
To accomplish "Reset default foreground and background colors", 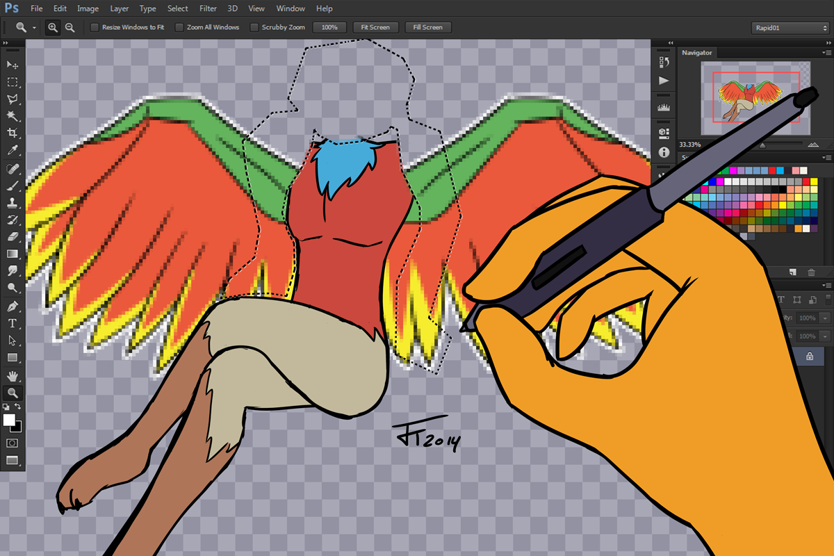I will [x=6, y=407].
